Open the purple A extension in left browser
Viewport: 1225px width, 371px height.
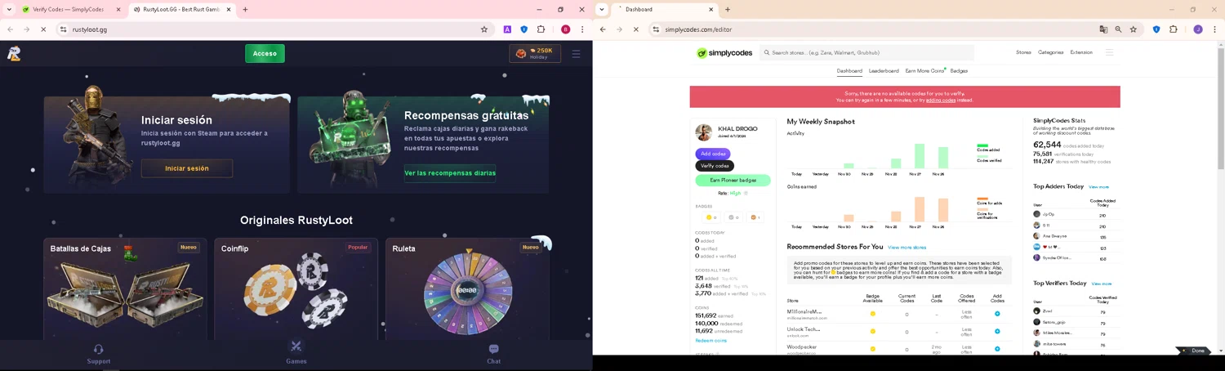click(507, 29)
